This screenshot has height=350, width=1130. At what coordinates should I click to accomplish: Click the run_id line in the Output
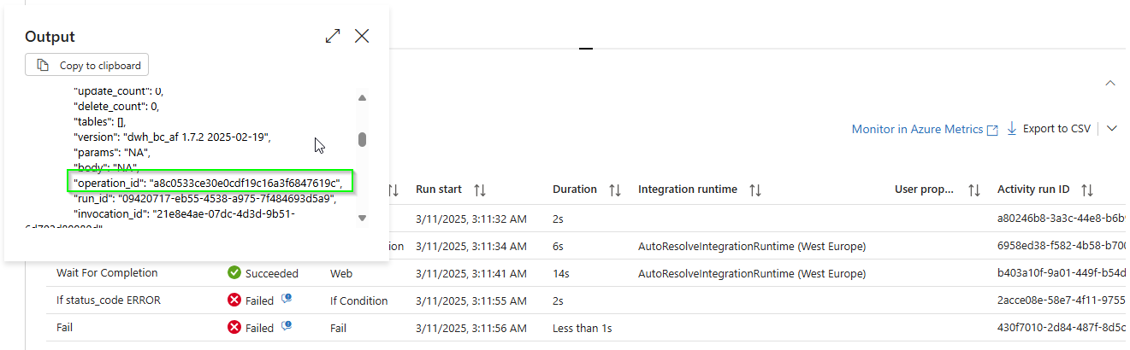click(x=205, y=198)
